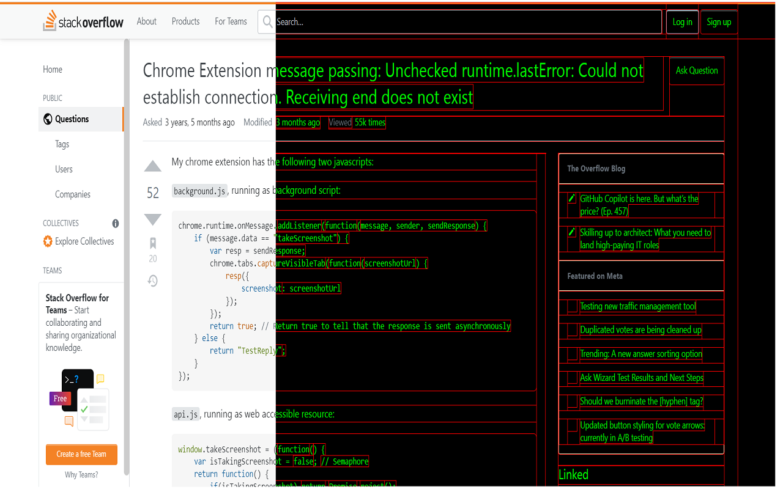Upvote the question using the up arrow

click(152, 166)
